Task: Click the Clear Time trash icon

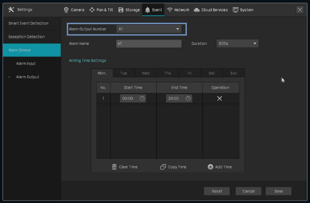Action: click(114, 167)
